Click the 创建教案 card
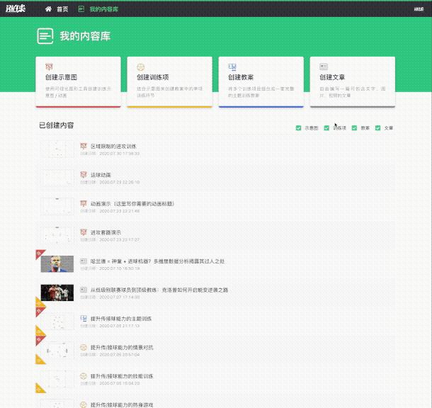This screenshot has height=408, width=432. [261, 82]
